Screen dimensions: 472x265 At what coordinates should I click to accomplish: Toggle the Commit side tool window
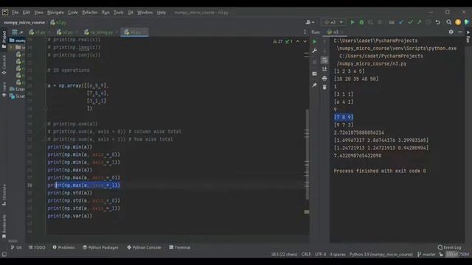coord(4,65)
